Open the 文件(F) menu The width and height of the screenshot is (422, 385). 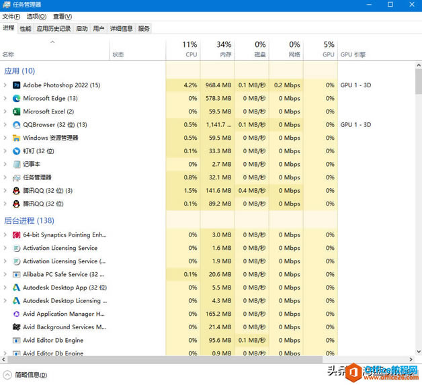(11, 17)
